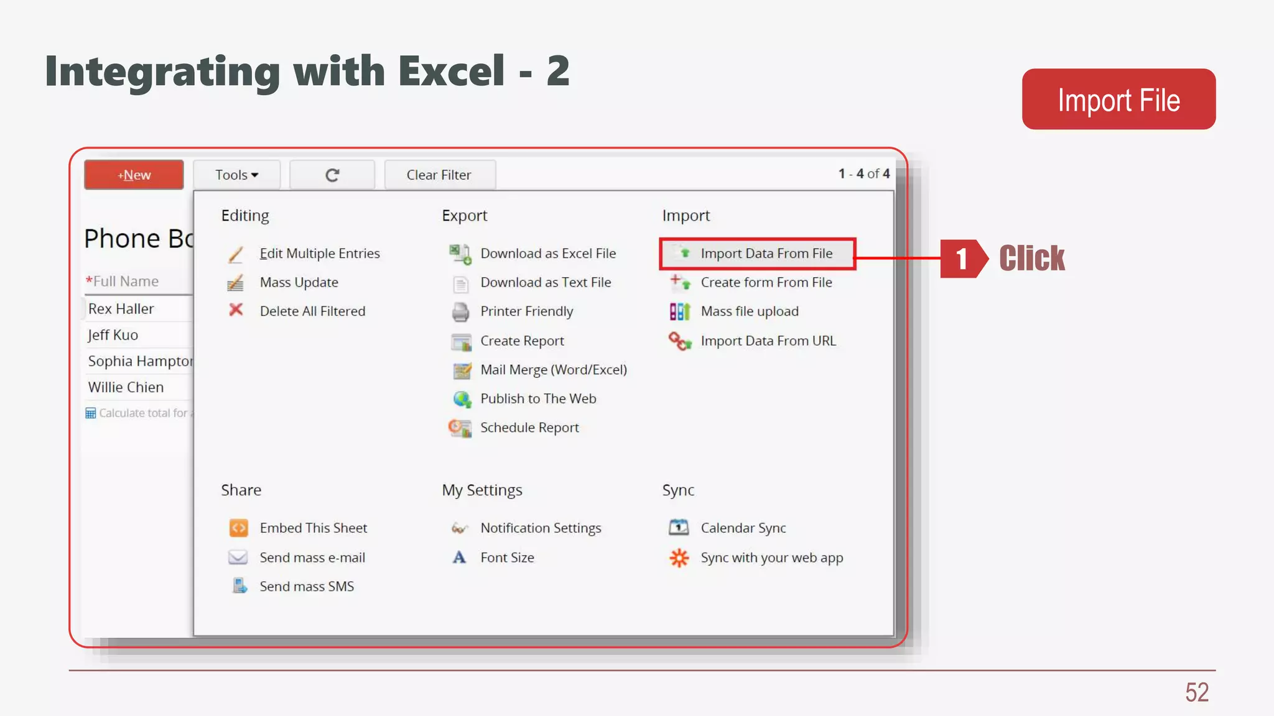Select Create Report option

tap(523, 341)
